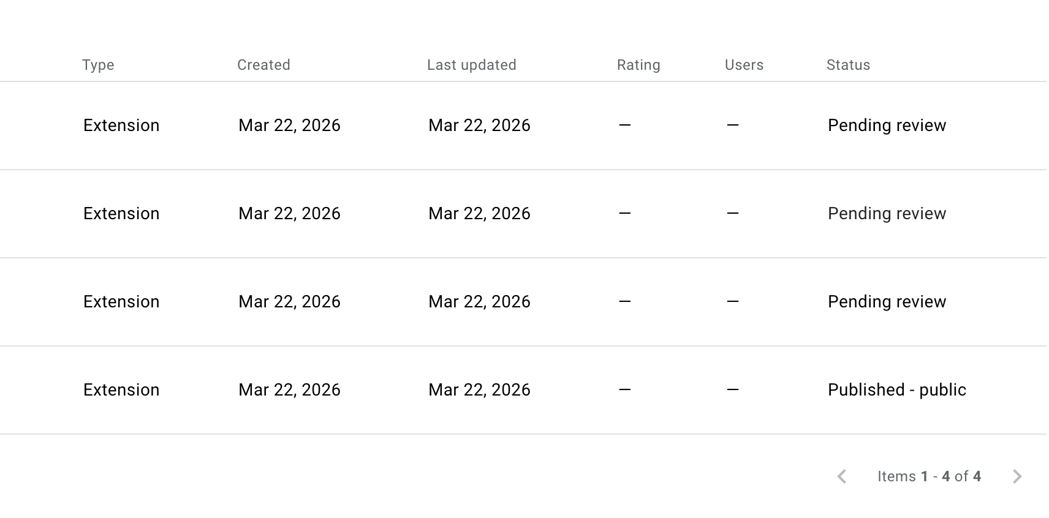Click the Created date in the second row
Viewport: 1049px width, 518px height.
pyautogui.click(x=289, y=214)
